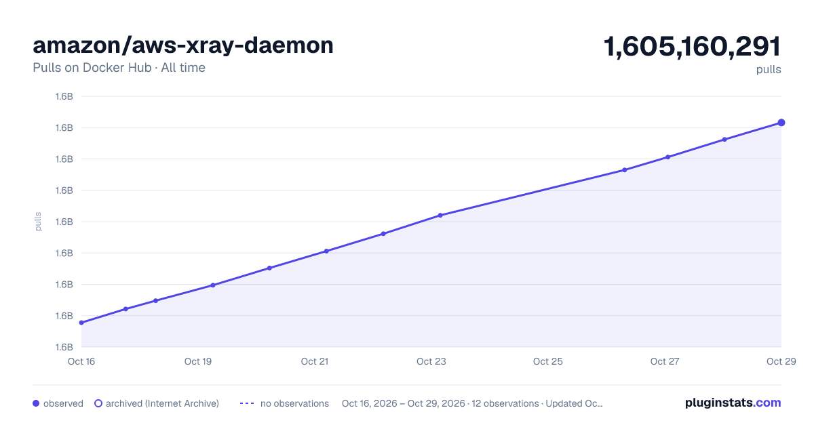Select the data point above Oct 23
Screen dimensions: 814x427
click(440, 216)
